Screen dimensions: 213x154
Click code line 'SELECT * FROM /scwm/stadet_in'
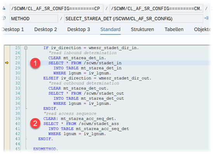point(85,63)
